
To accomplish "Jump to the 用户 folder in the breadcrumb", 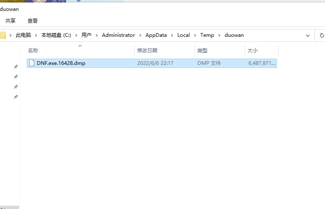I will click(x=87, y=35).
